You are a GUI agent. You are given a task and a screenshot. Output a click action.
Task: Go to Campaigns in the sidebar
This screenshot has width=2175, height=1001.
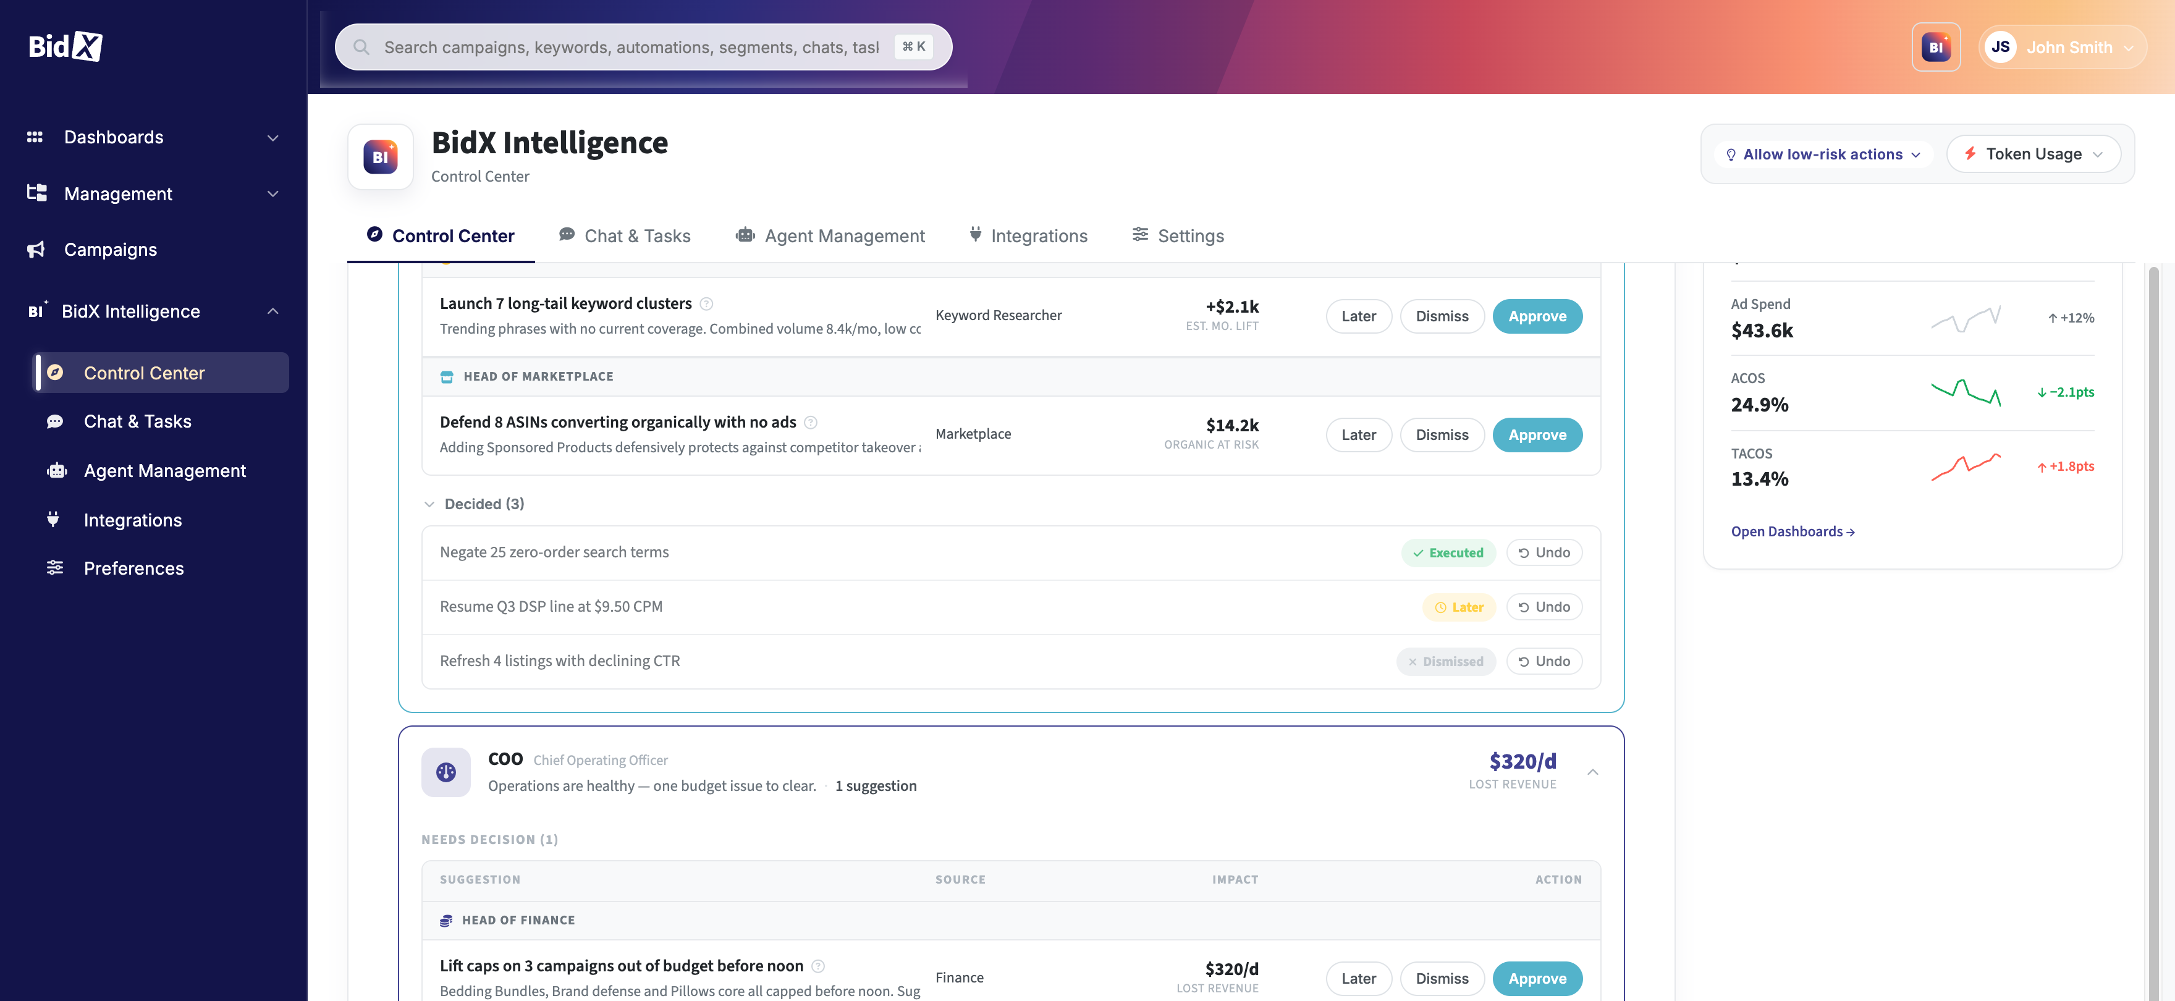tap(110, 250)
